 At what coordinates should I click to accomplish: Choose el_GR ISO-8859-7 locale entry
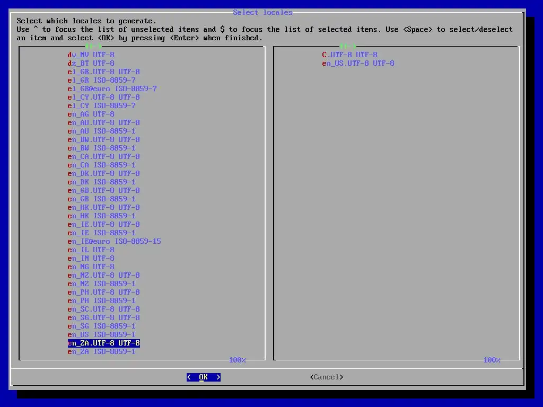[102, 80]
